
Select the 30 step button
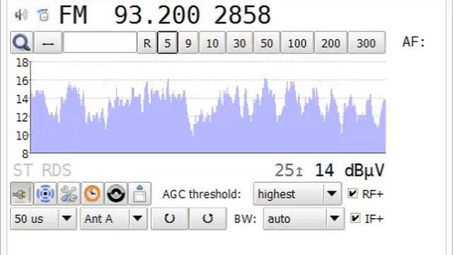[239, 42]
